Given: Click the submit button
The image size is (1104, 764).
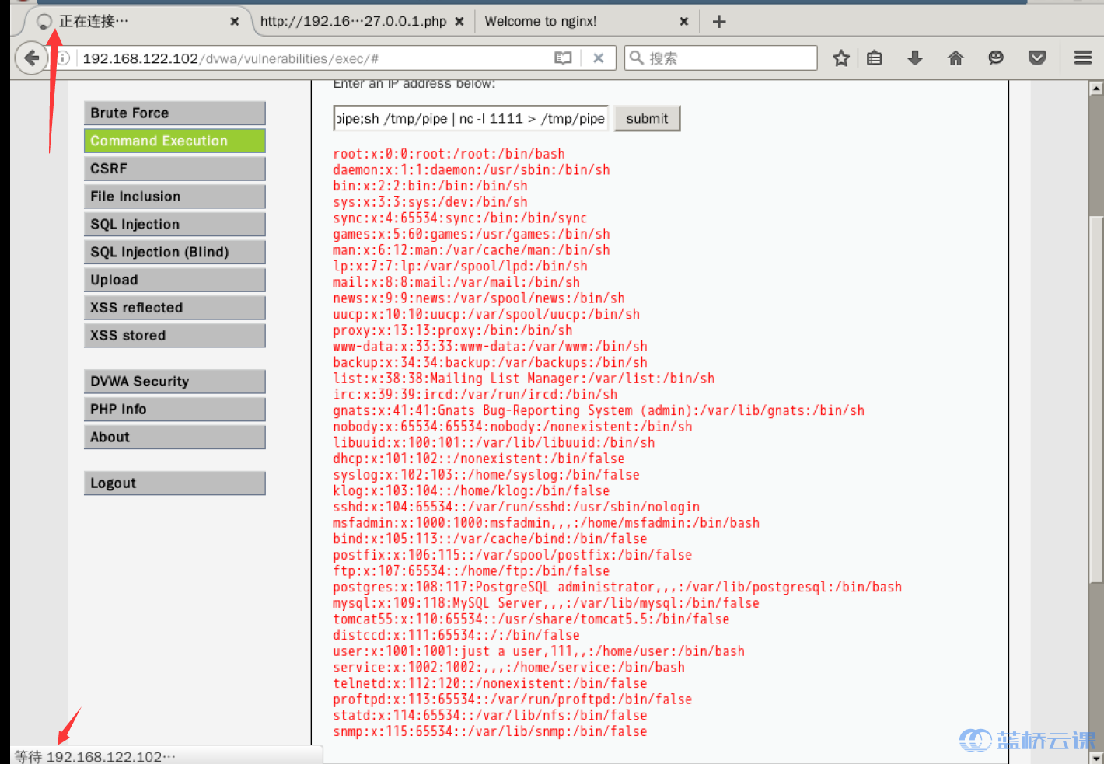Looking at the screenshot, I should click(647, 119).
